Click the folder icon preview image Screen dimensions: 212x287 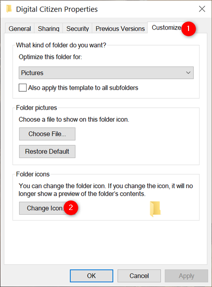coord(155,209)
